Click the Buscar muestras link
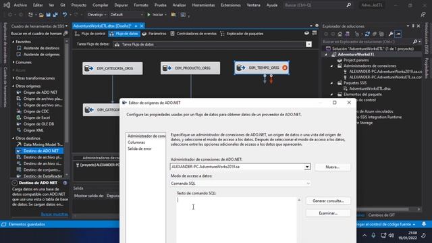The width and height of the screenshot is (432, 243). pos(54,214)
